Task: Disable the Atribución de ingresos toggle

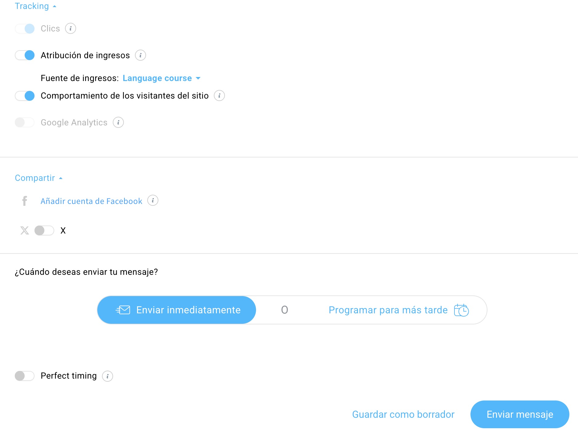Action: 25,55
